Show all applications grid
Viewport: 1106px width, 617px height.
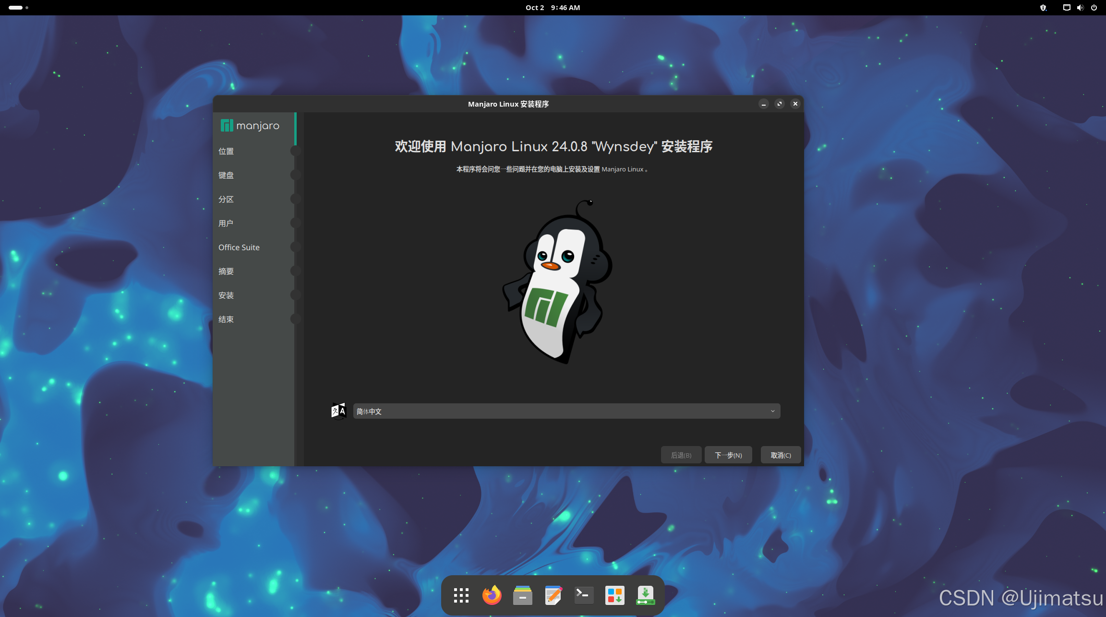pyautogui.click(x=461, y=595)
